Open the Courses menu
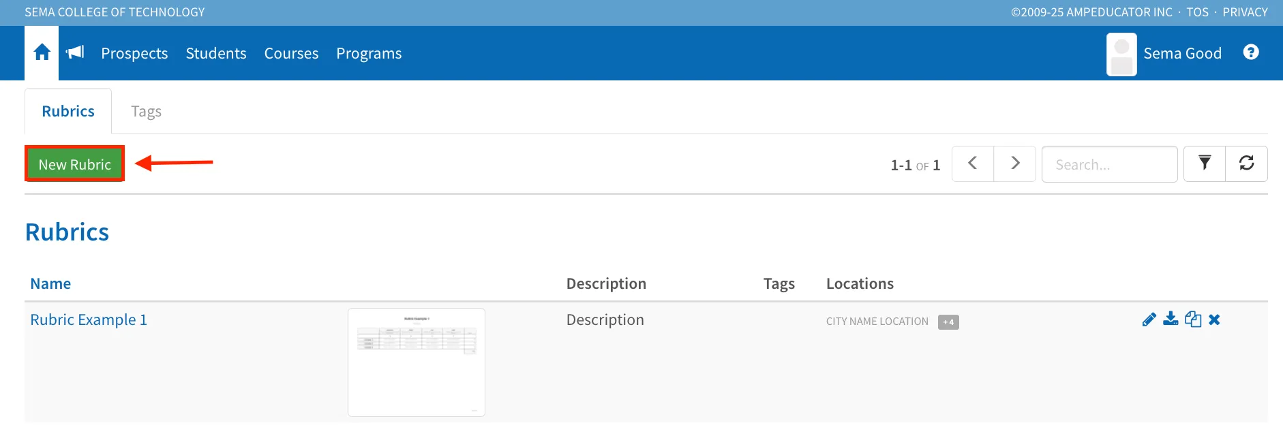The height and width of the screenshot is (436, 1283). (291, 53)
